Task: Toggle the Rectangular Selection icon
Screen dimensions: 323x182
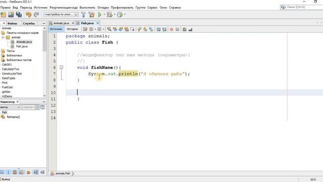Action: (132, 29)
